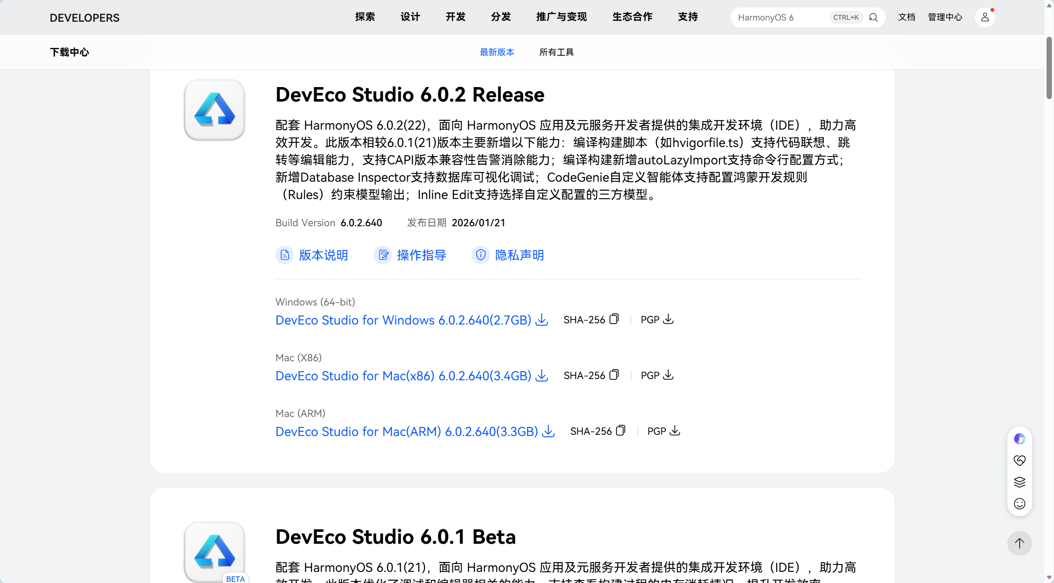Copy SHA-256 for Mac(ARM) download
This screenshot has width=1054, height=583.
[620, 431]
